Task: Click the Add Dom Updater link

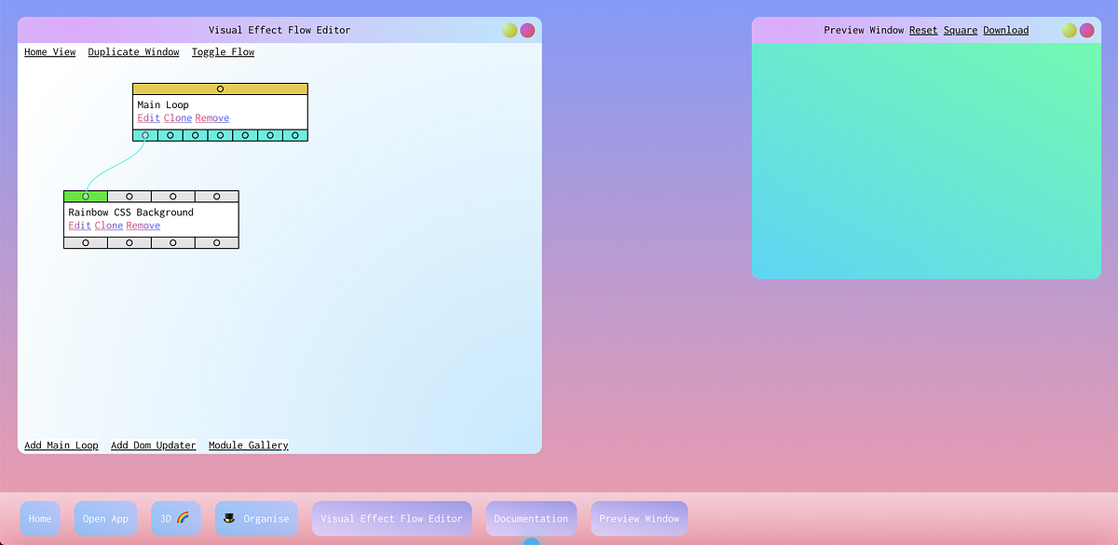Action: (x=153, y=445)
